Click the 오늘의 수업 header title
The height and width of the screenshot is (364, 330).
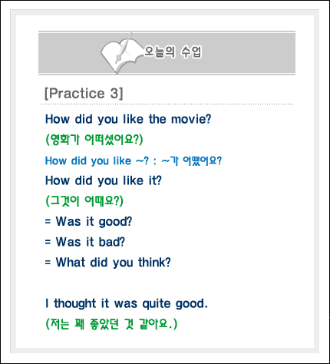coord(173,52)
